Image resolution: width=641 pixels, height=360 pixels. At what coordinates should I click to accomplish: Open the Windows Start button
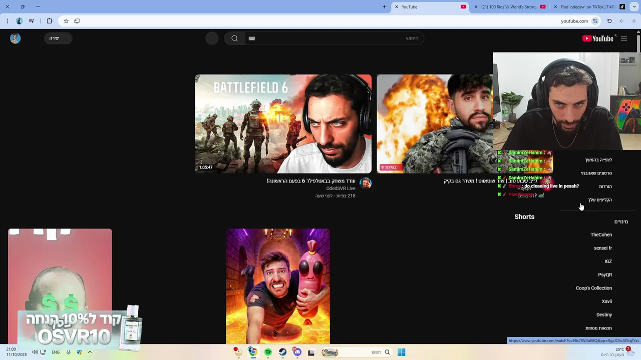pyautogui.click(x=401, y=352)
